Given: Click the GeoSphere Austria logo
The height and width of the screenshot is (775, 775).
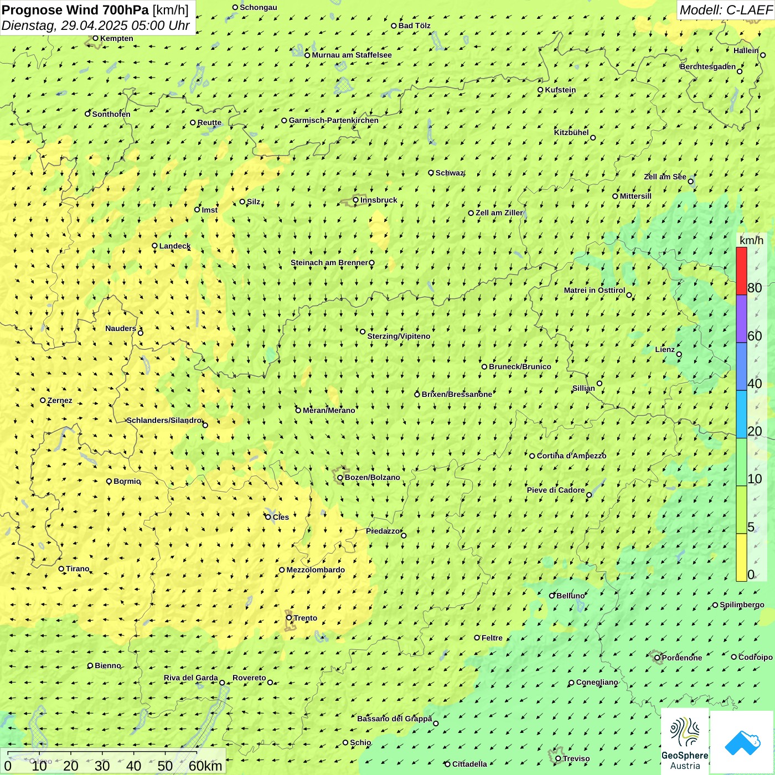Looking at the screenshot, I should (x=685, y=741).
